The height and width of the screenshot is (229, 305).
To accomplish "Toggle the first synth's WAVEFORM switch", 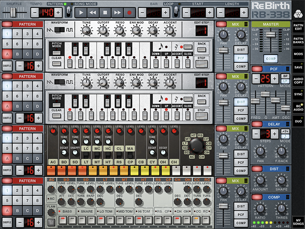I will pos(60,30).
